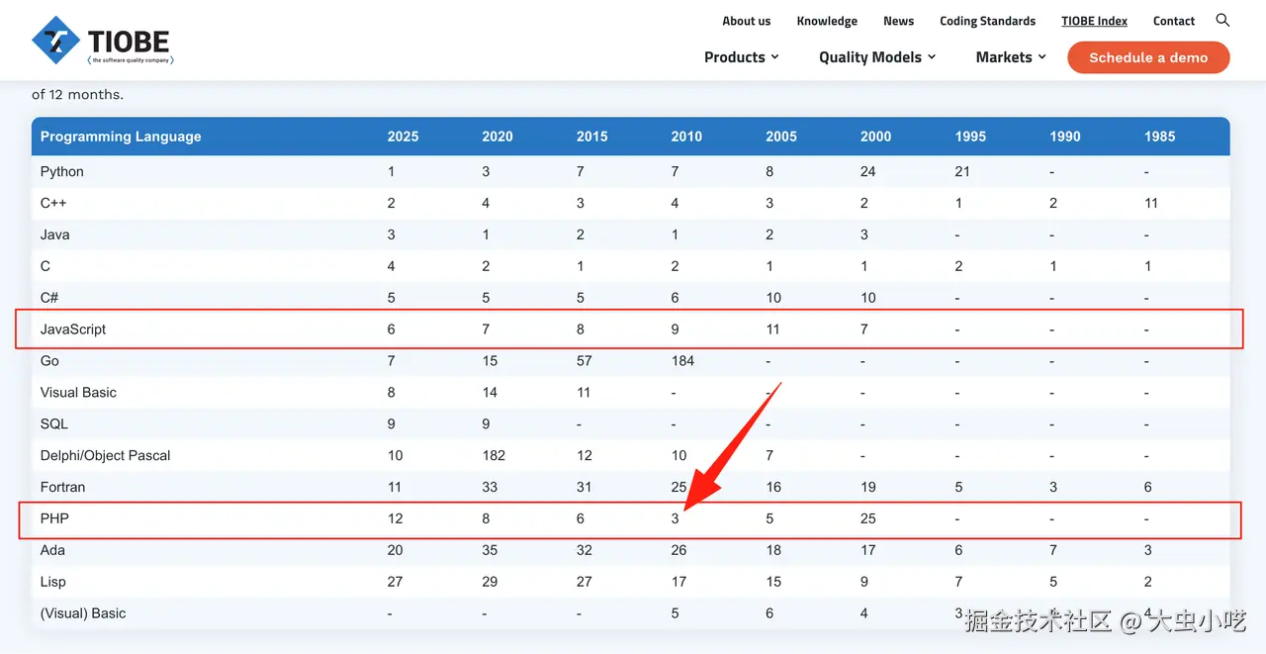Screen dimensions: 1266x654
Task: Select the JavaScript row label
Action: [x=73, y=329]
